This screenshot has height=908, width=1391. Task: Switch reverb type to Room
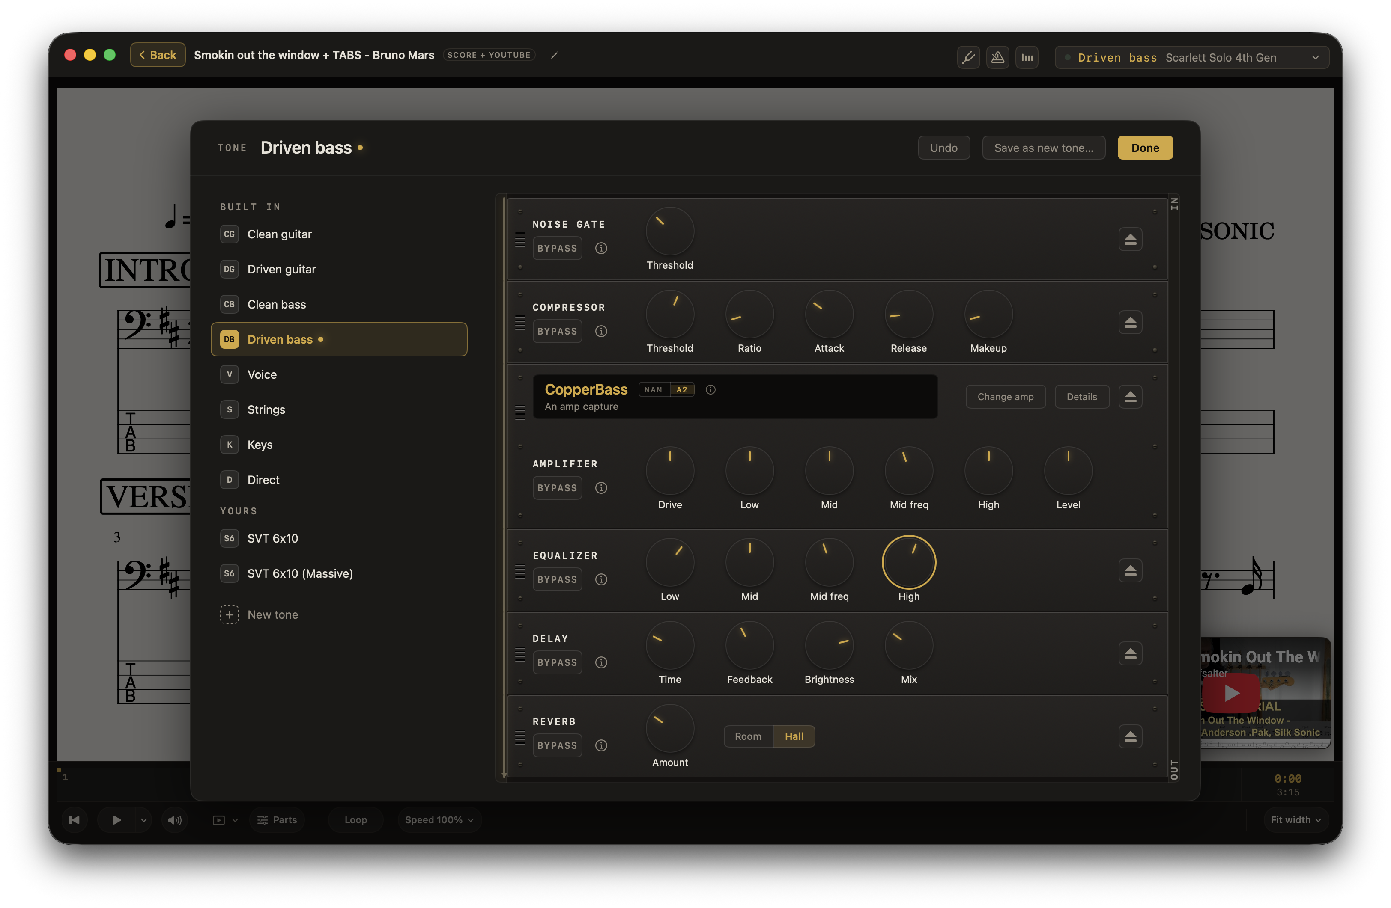point(748,736)
